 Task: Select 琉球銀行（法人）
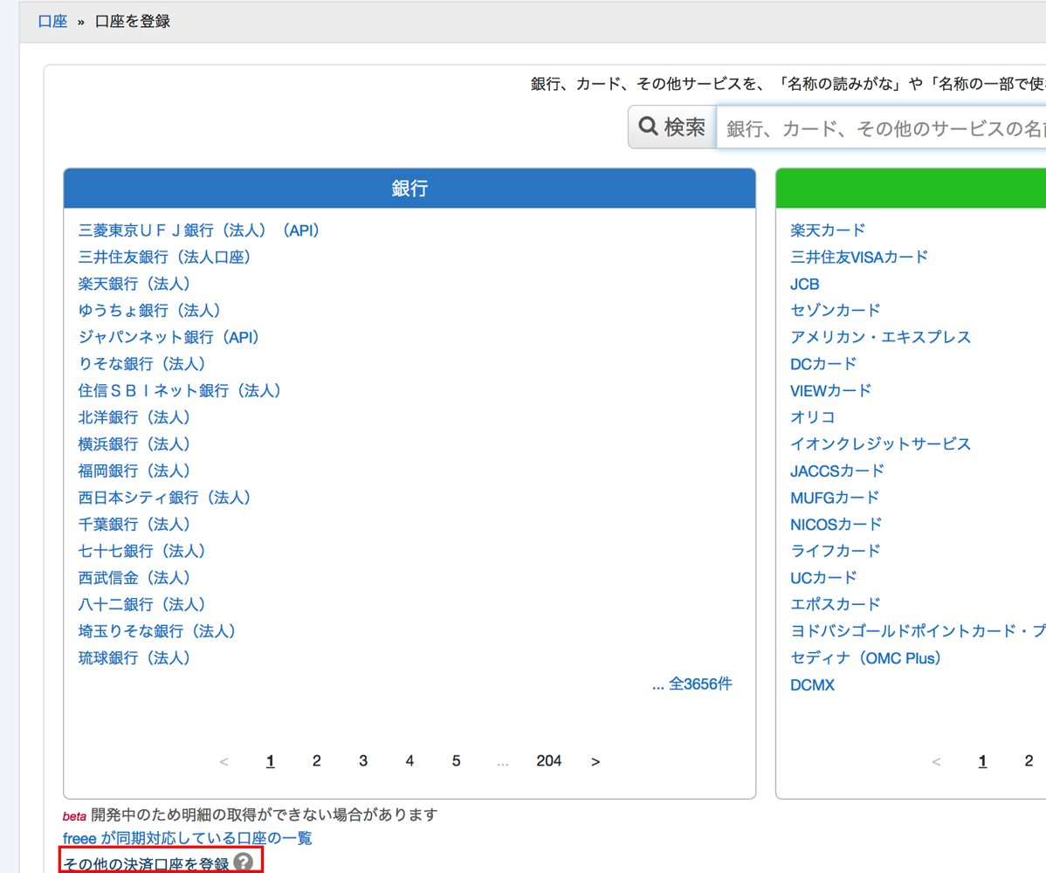coord(134,657)
